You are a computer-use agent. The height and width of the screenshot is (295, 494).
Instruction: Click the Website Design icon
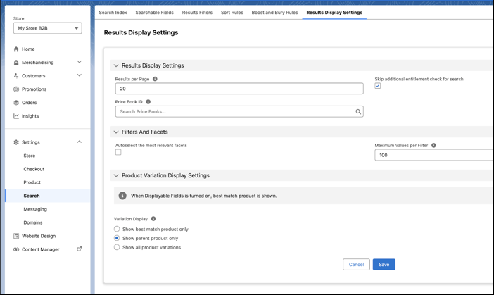[16, 236]
